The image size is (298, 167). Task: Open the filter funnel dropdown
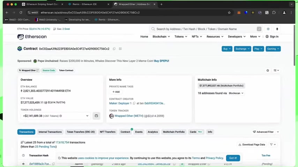tap(273, 144)
